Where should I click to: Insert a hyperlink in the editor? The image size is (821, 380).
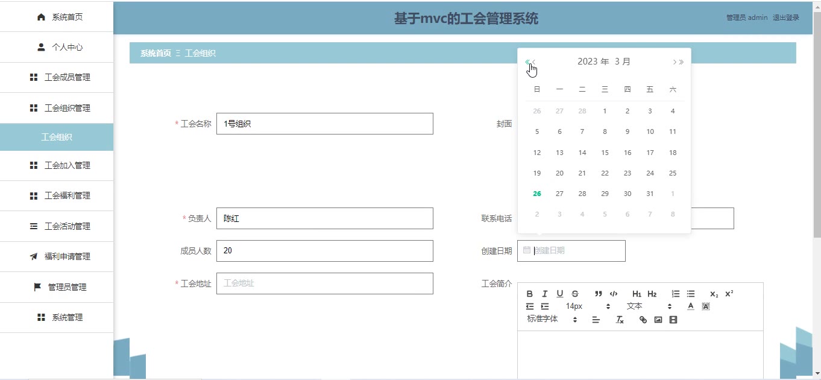coord(643,320)
